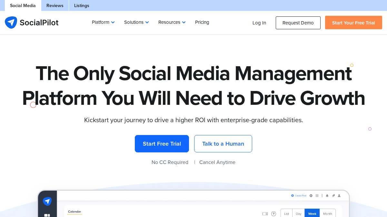The width and height of the screenshot is (387, 217).
Task: Open the Social Media top tab
Action: (x=23, y=5)
